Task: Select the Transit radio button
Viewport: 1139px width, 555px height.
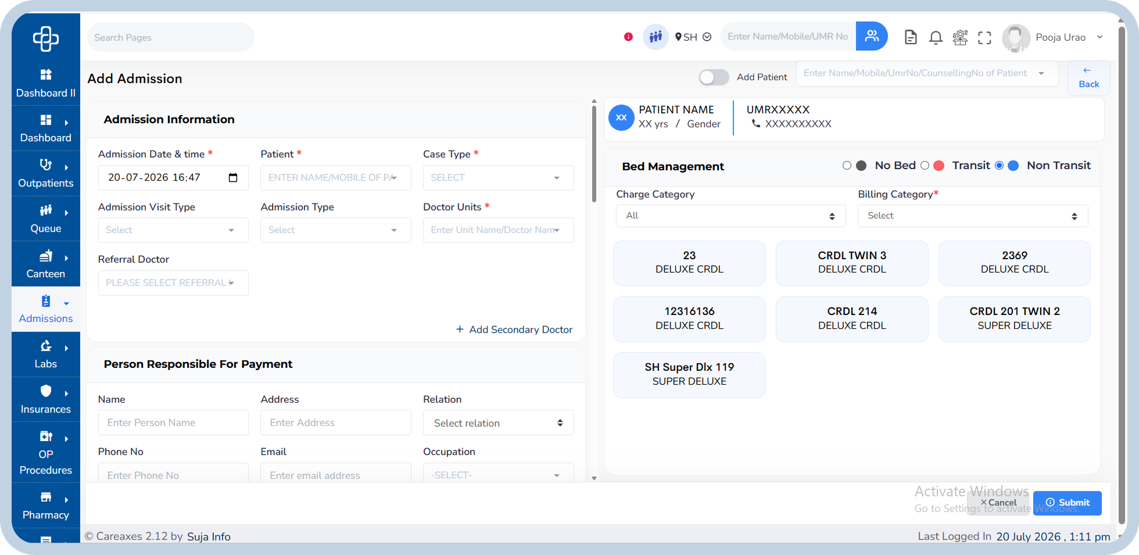Action: point(925,166)
